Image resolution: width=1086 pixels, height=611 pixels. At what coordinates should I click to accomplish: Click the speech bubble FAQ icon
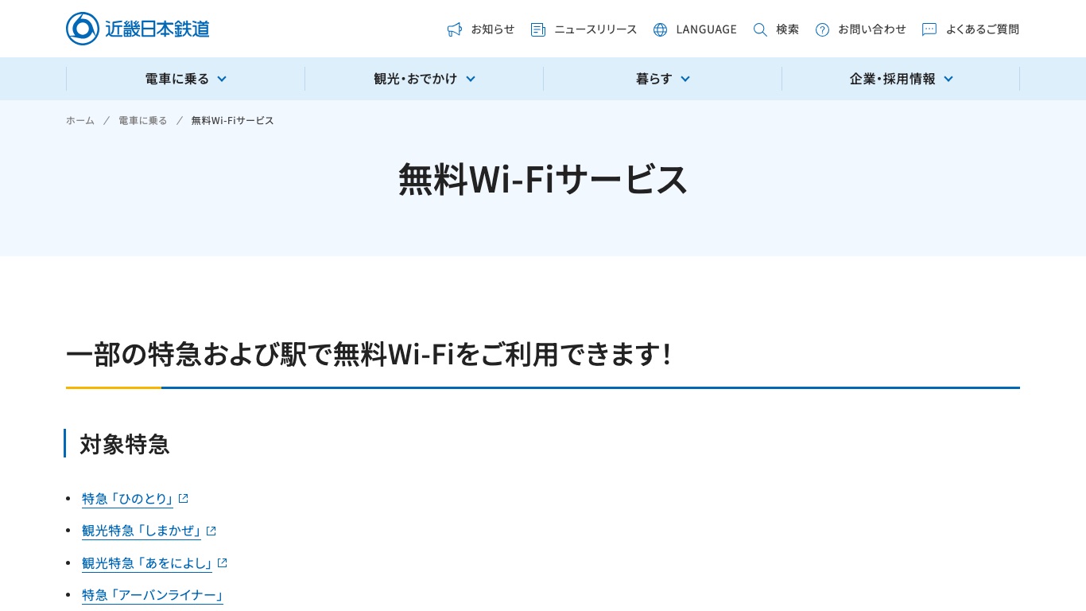pyautogui.click(x=929, y=29)
